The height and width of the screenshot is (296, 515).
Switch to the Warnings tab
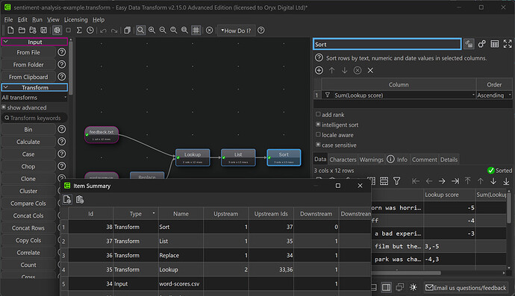[372, 160]
